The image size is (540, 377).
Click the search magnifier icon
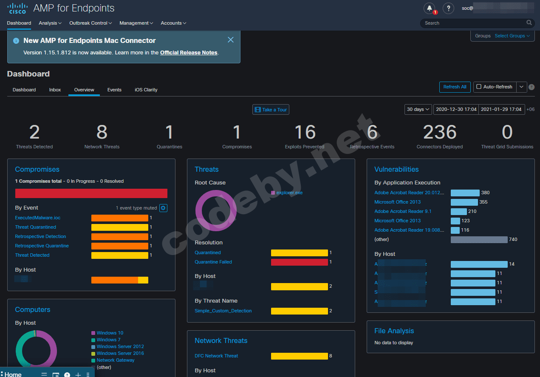[529, 23]
